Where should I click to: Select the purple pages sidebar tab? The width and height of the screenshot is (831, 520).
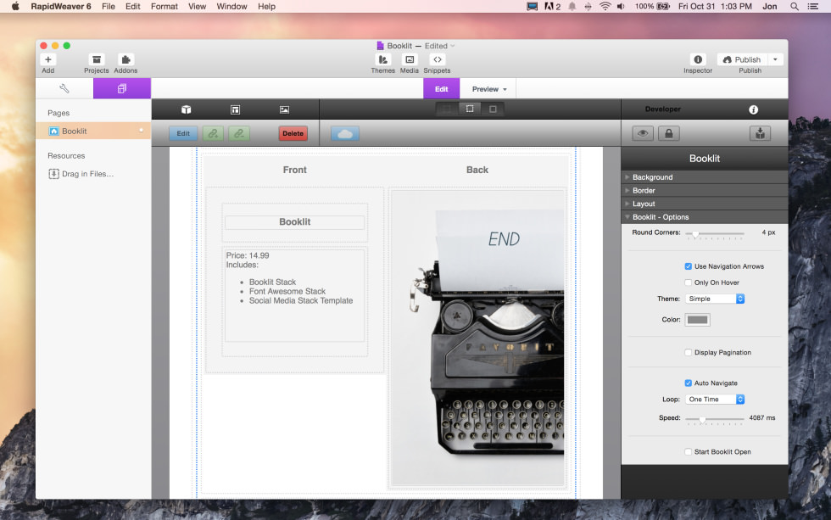pos(122,88)
